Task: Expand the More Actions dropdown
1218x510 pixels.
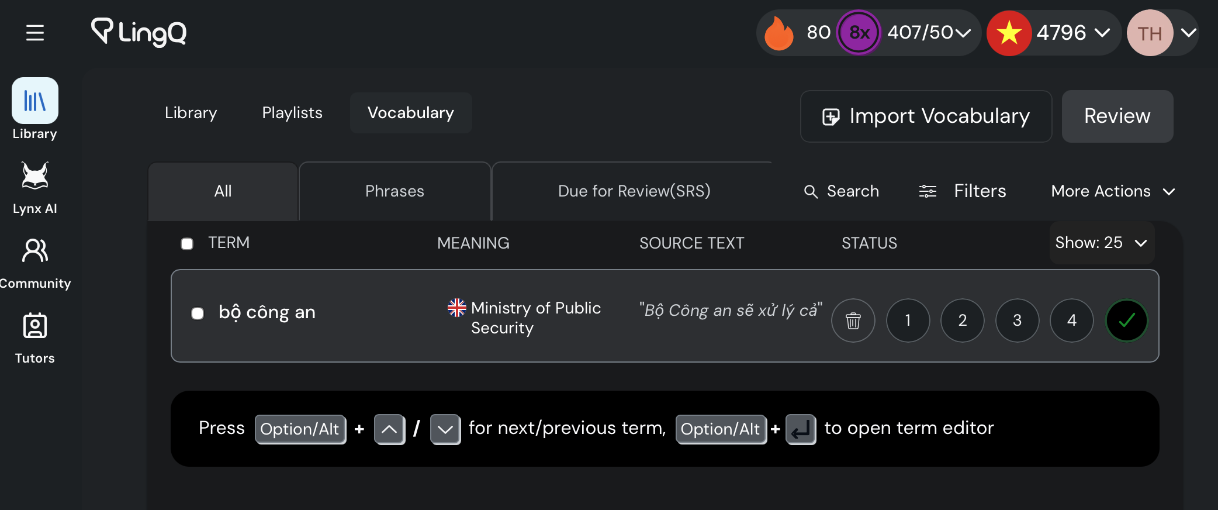Action: tap(1113, 191)
